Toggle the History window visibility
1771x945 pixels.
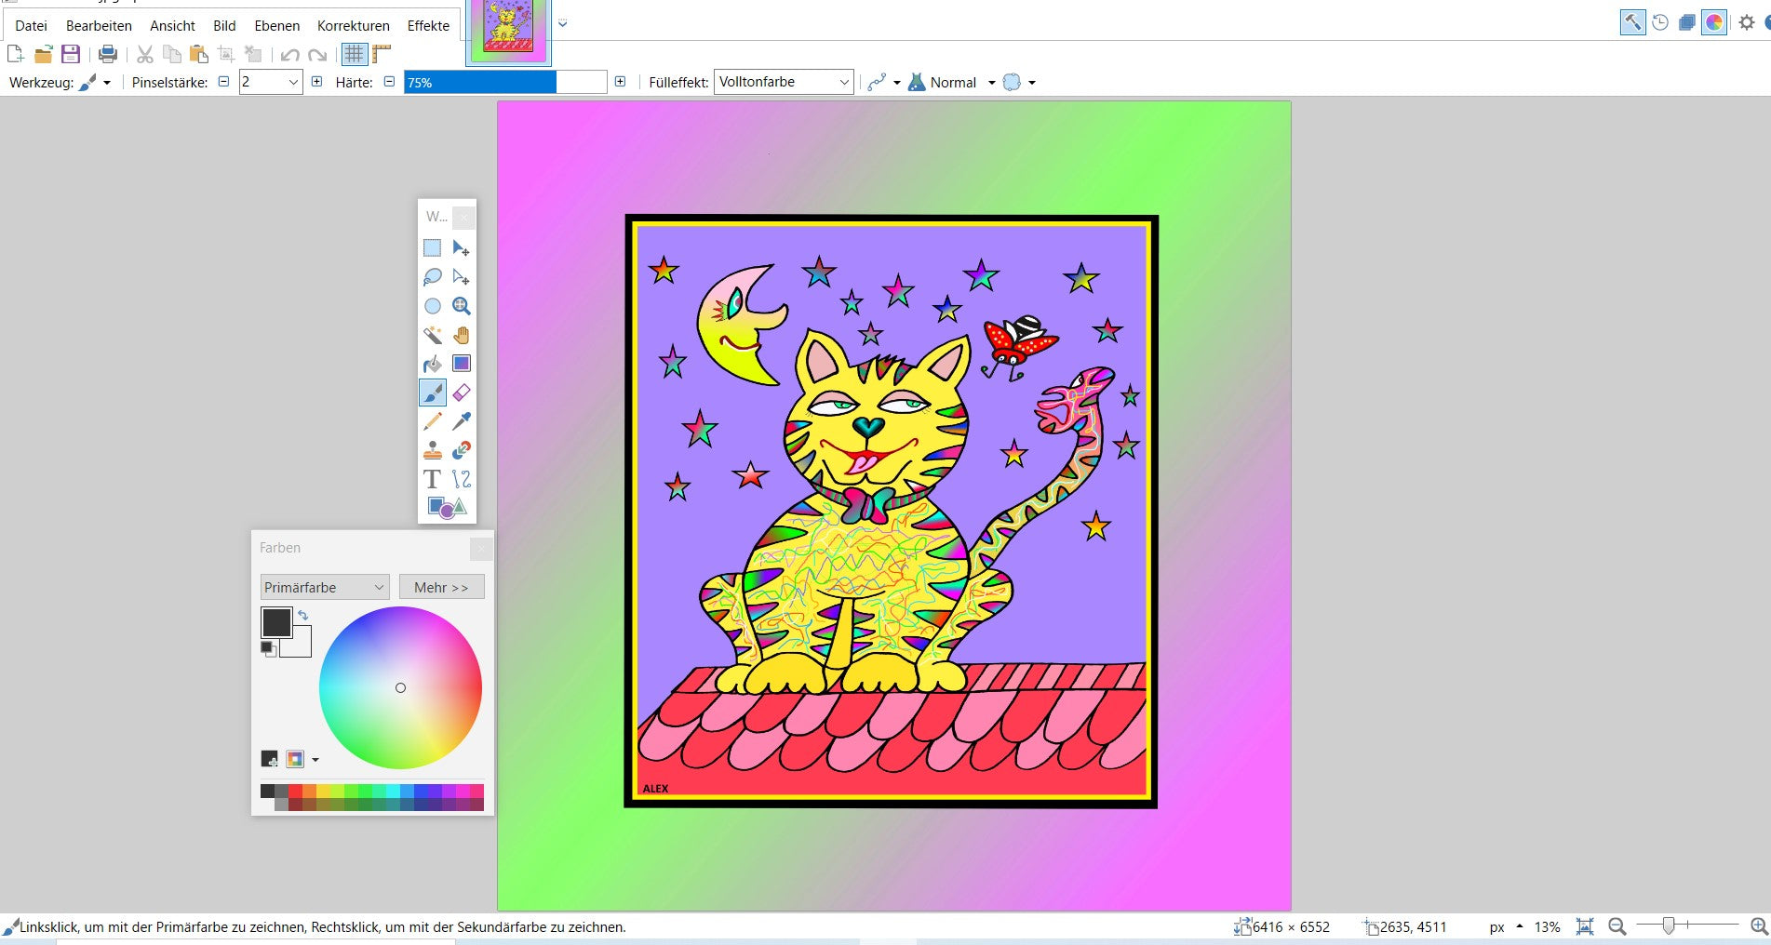pos(1660,23)
